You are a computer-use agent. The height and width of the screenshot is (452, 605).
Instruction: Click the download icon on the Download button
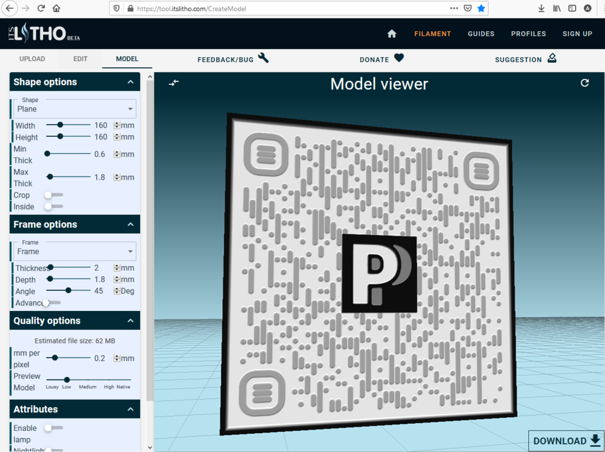pyautogui.click(x=596, y=441)
